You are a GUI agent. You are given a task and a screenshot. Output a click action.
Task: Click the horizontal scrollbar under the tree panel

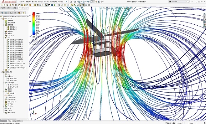(x=14, y=120)
